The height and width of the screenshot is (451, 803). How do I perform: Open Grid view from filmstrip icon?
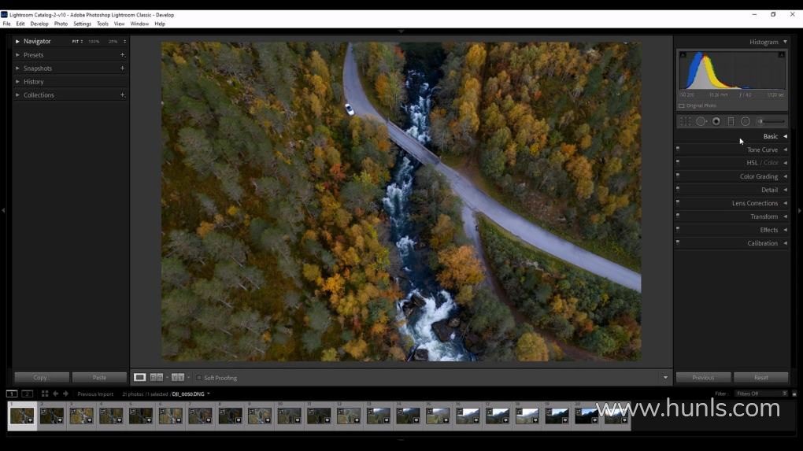coord(45,394)
